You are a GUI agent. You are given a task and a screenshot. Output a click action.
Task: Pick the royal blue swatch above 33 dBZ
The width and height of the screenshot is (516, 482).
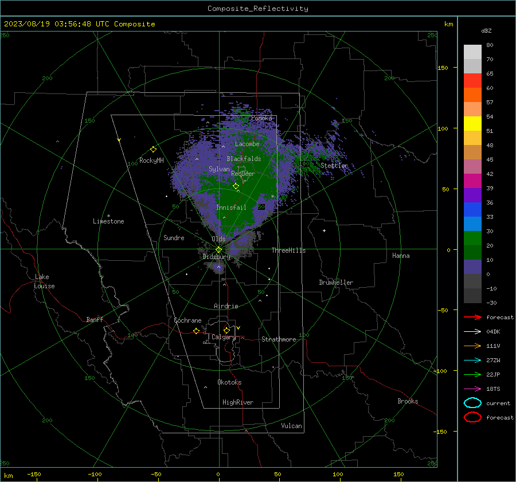472,210
